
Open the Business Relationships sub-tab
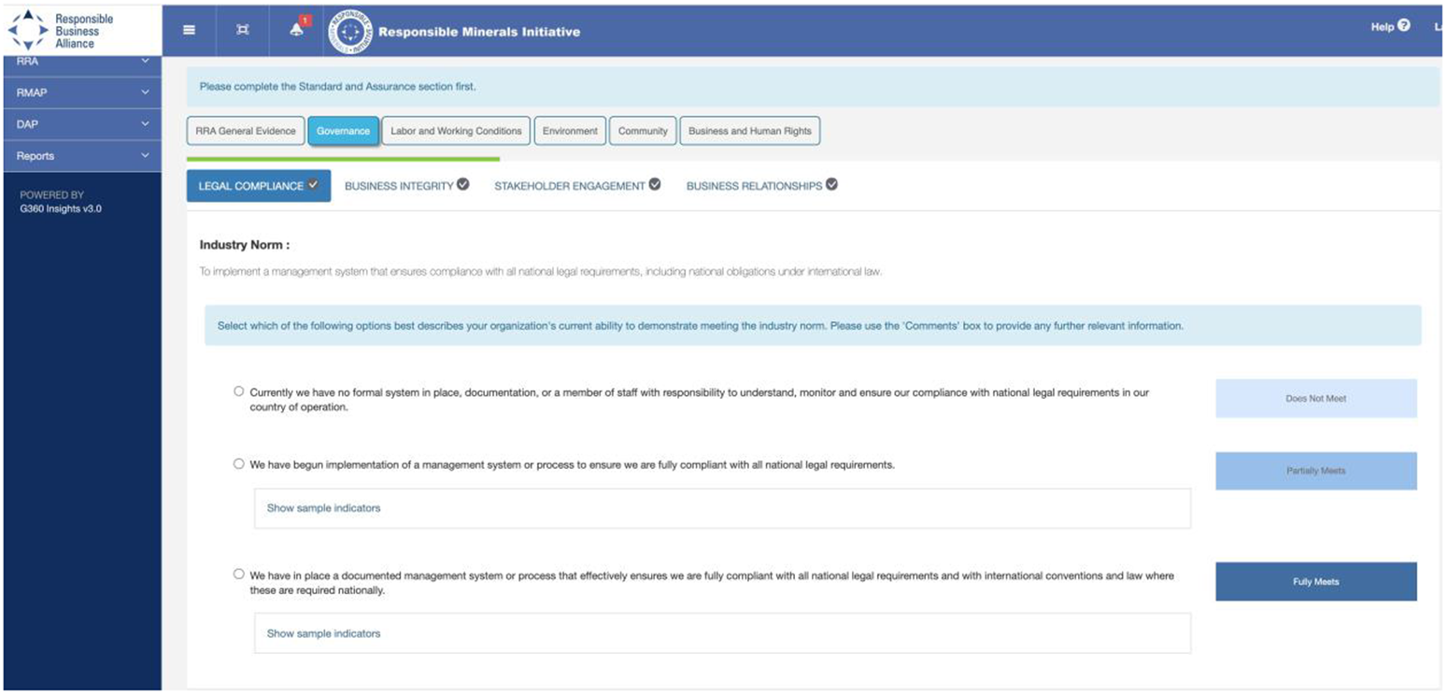(754, 186)
